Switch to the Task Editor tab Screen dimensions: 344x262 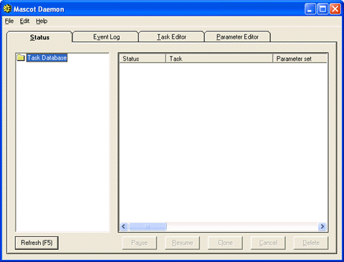click(x=171, y=37)
